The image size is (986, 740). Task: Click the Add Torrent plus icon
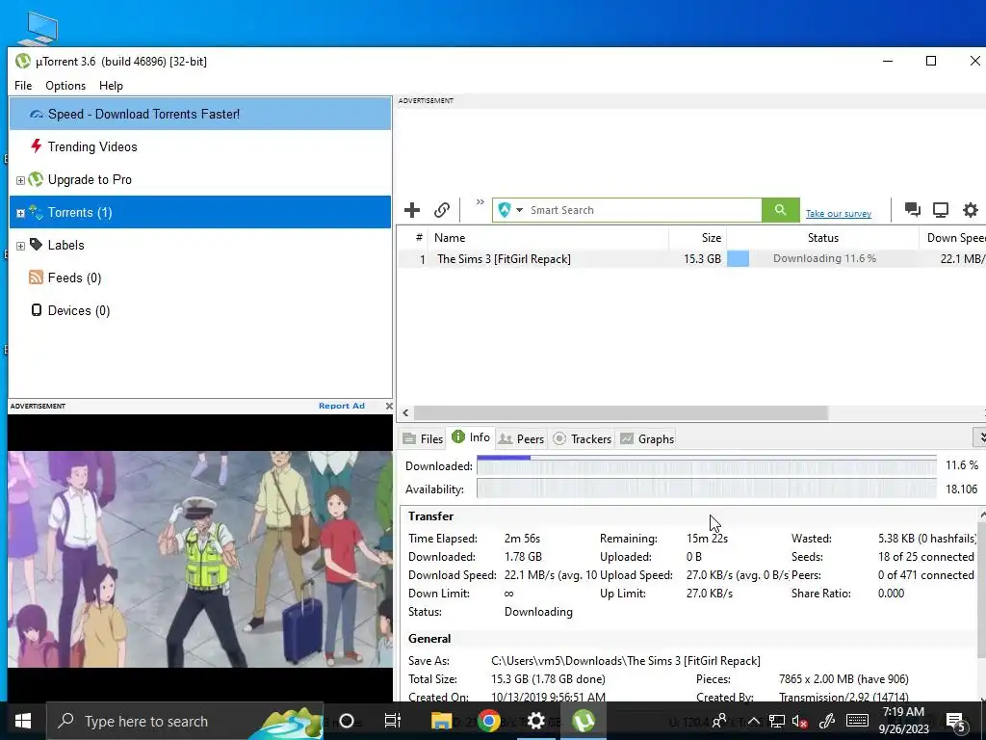(x=412, y=210)
